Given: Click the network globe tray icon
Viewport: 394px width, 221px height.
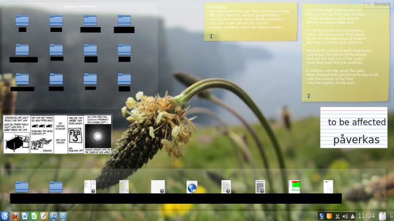Looking at the screenshot, I should [x=322, y=216].
